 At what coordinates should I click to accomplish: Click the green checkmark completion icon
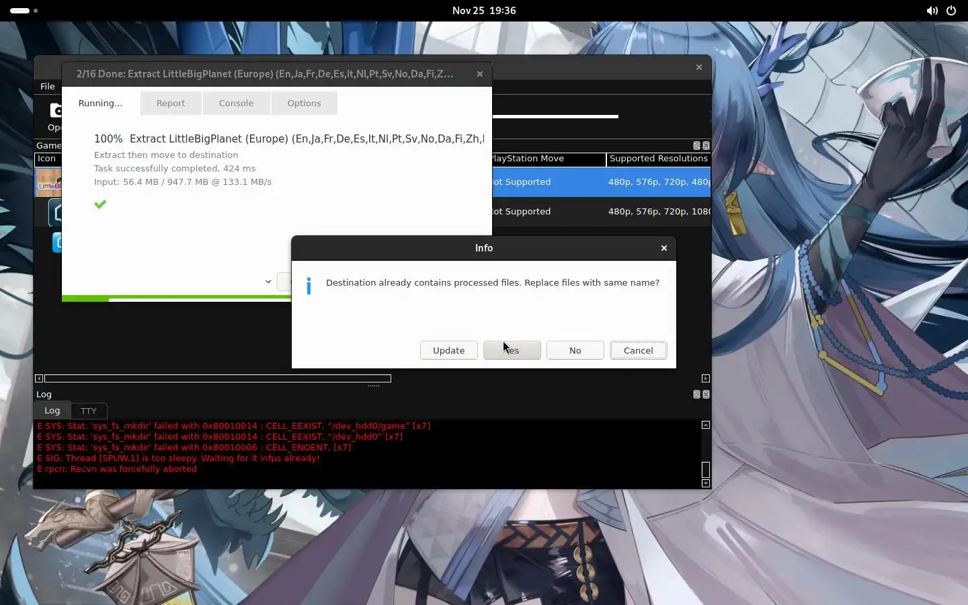(100, 204)
